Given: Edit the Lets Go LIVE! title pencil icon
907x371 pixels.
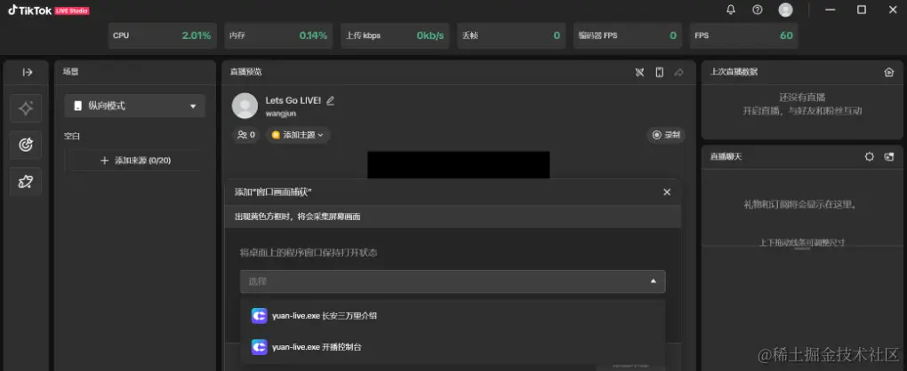Looking at the screenshot, I should click(x=330, y=100).
